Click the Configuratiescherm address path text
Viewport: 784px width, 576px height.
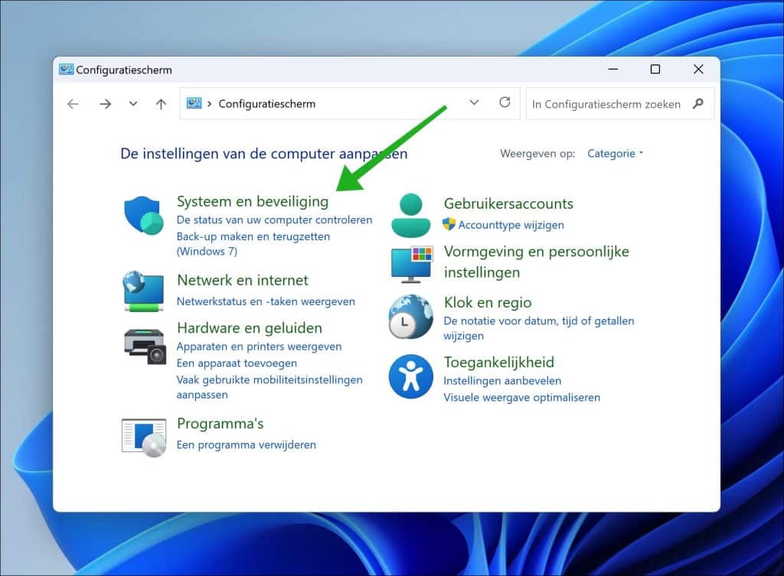(266, 104)
